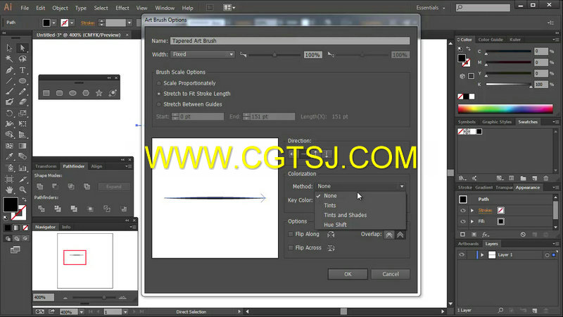Viewport: 563px width, 317px height.
Task: Toggle Fill visibility eye in Appearance panel
Action: 463,221
